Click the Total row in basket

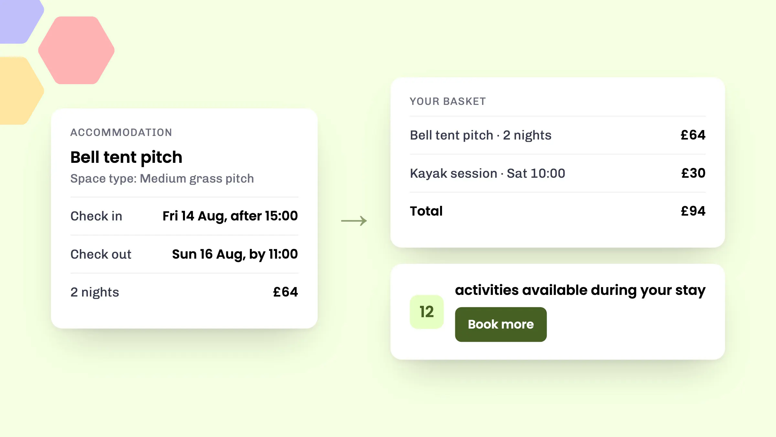(x=558, y=211)
